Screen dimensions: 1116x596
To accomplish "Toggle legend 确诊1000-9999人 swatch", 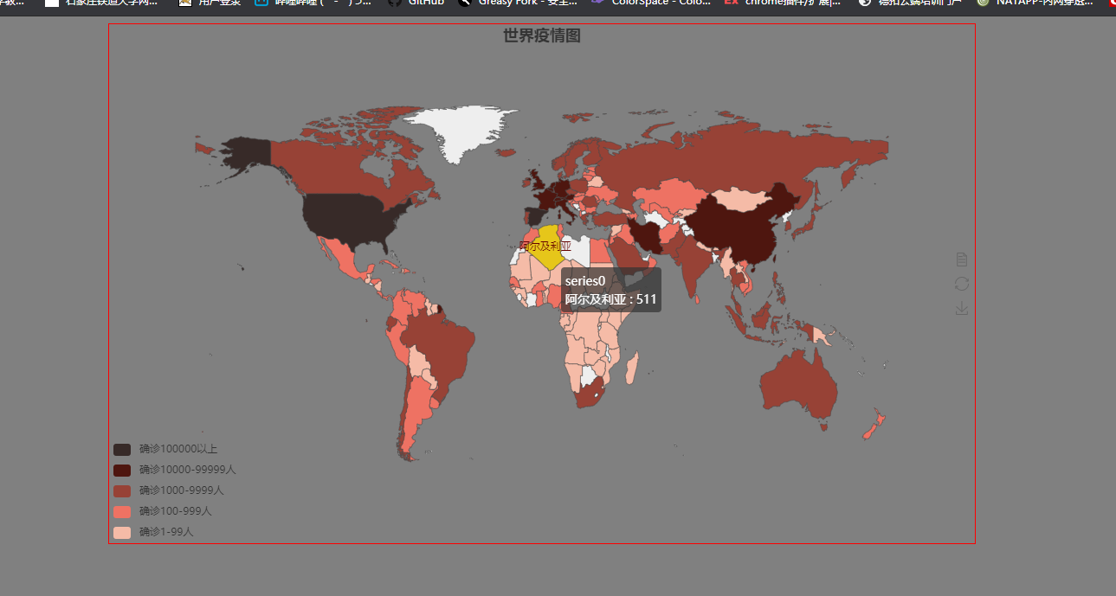I will [x=122, y=490].
